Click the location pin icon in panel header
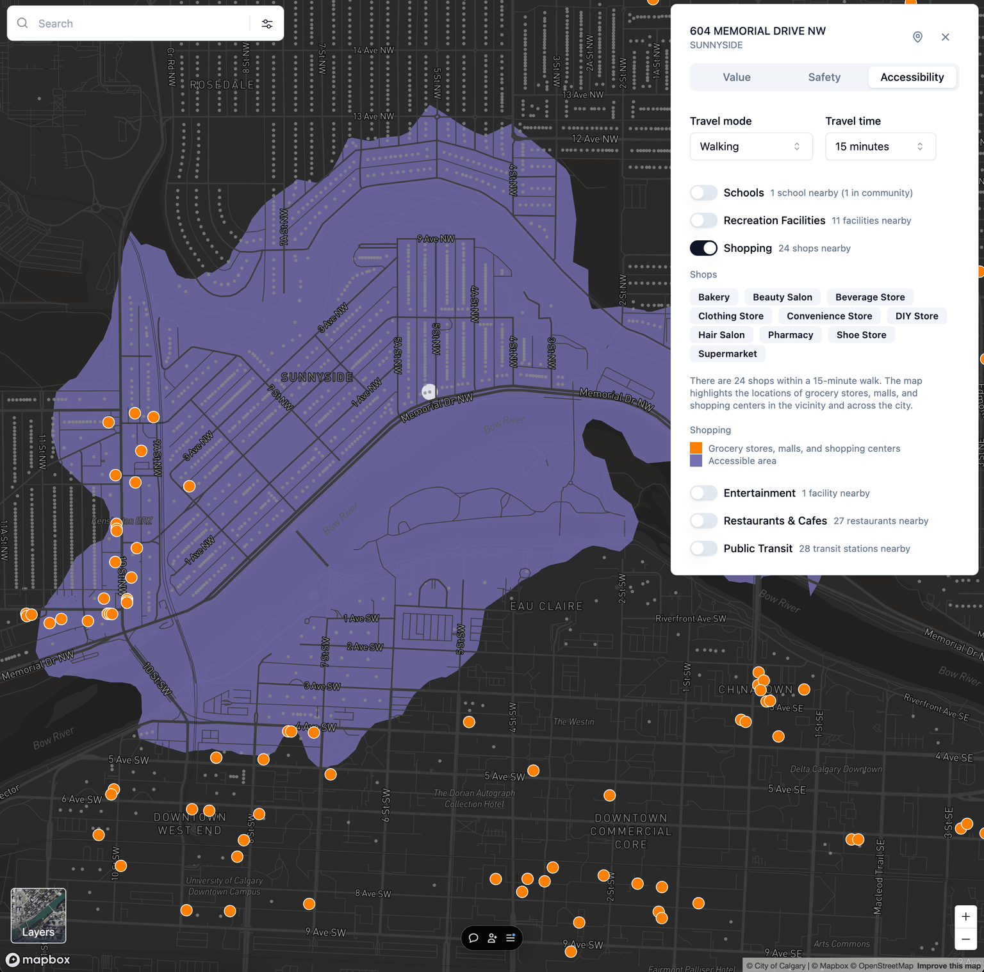 point(917,37)
